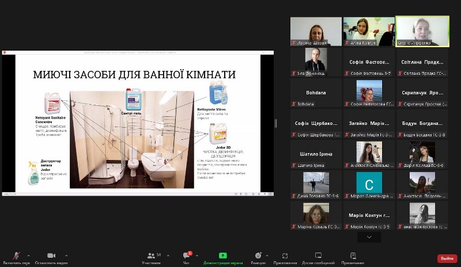This screenshot has width=461, height=267.
Task: Open audio options arrow next to microphone
Action: click(x=28, y=255)
